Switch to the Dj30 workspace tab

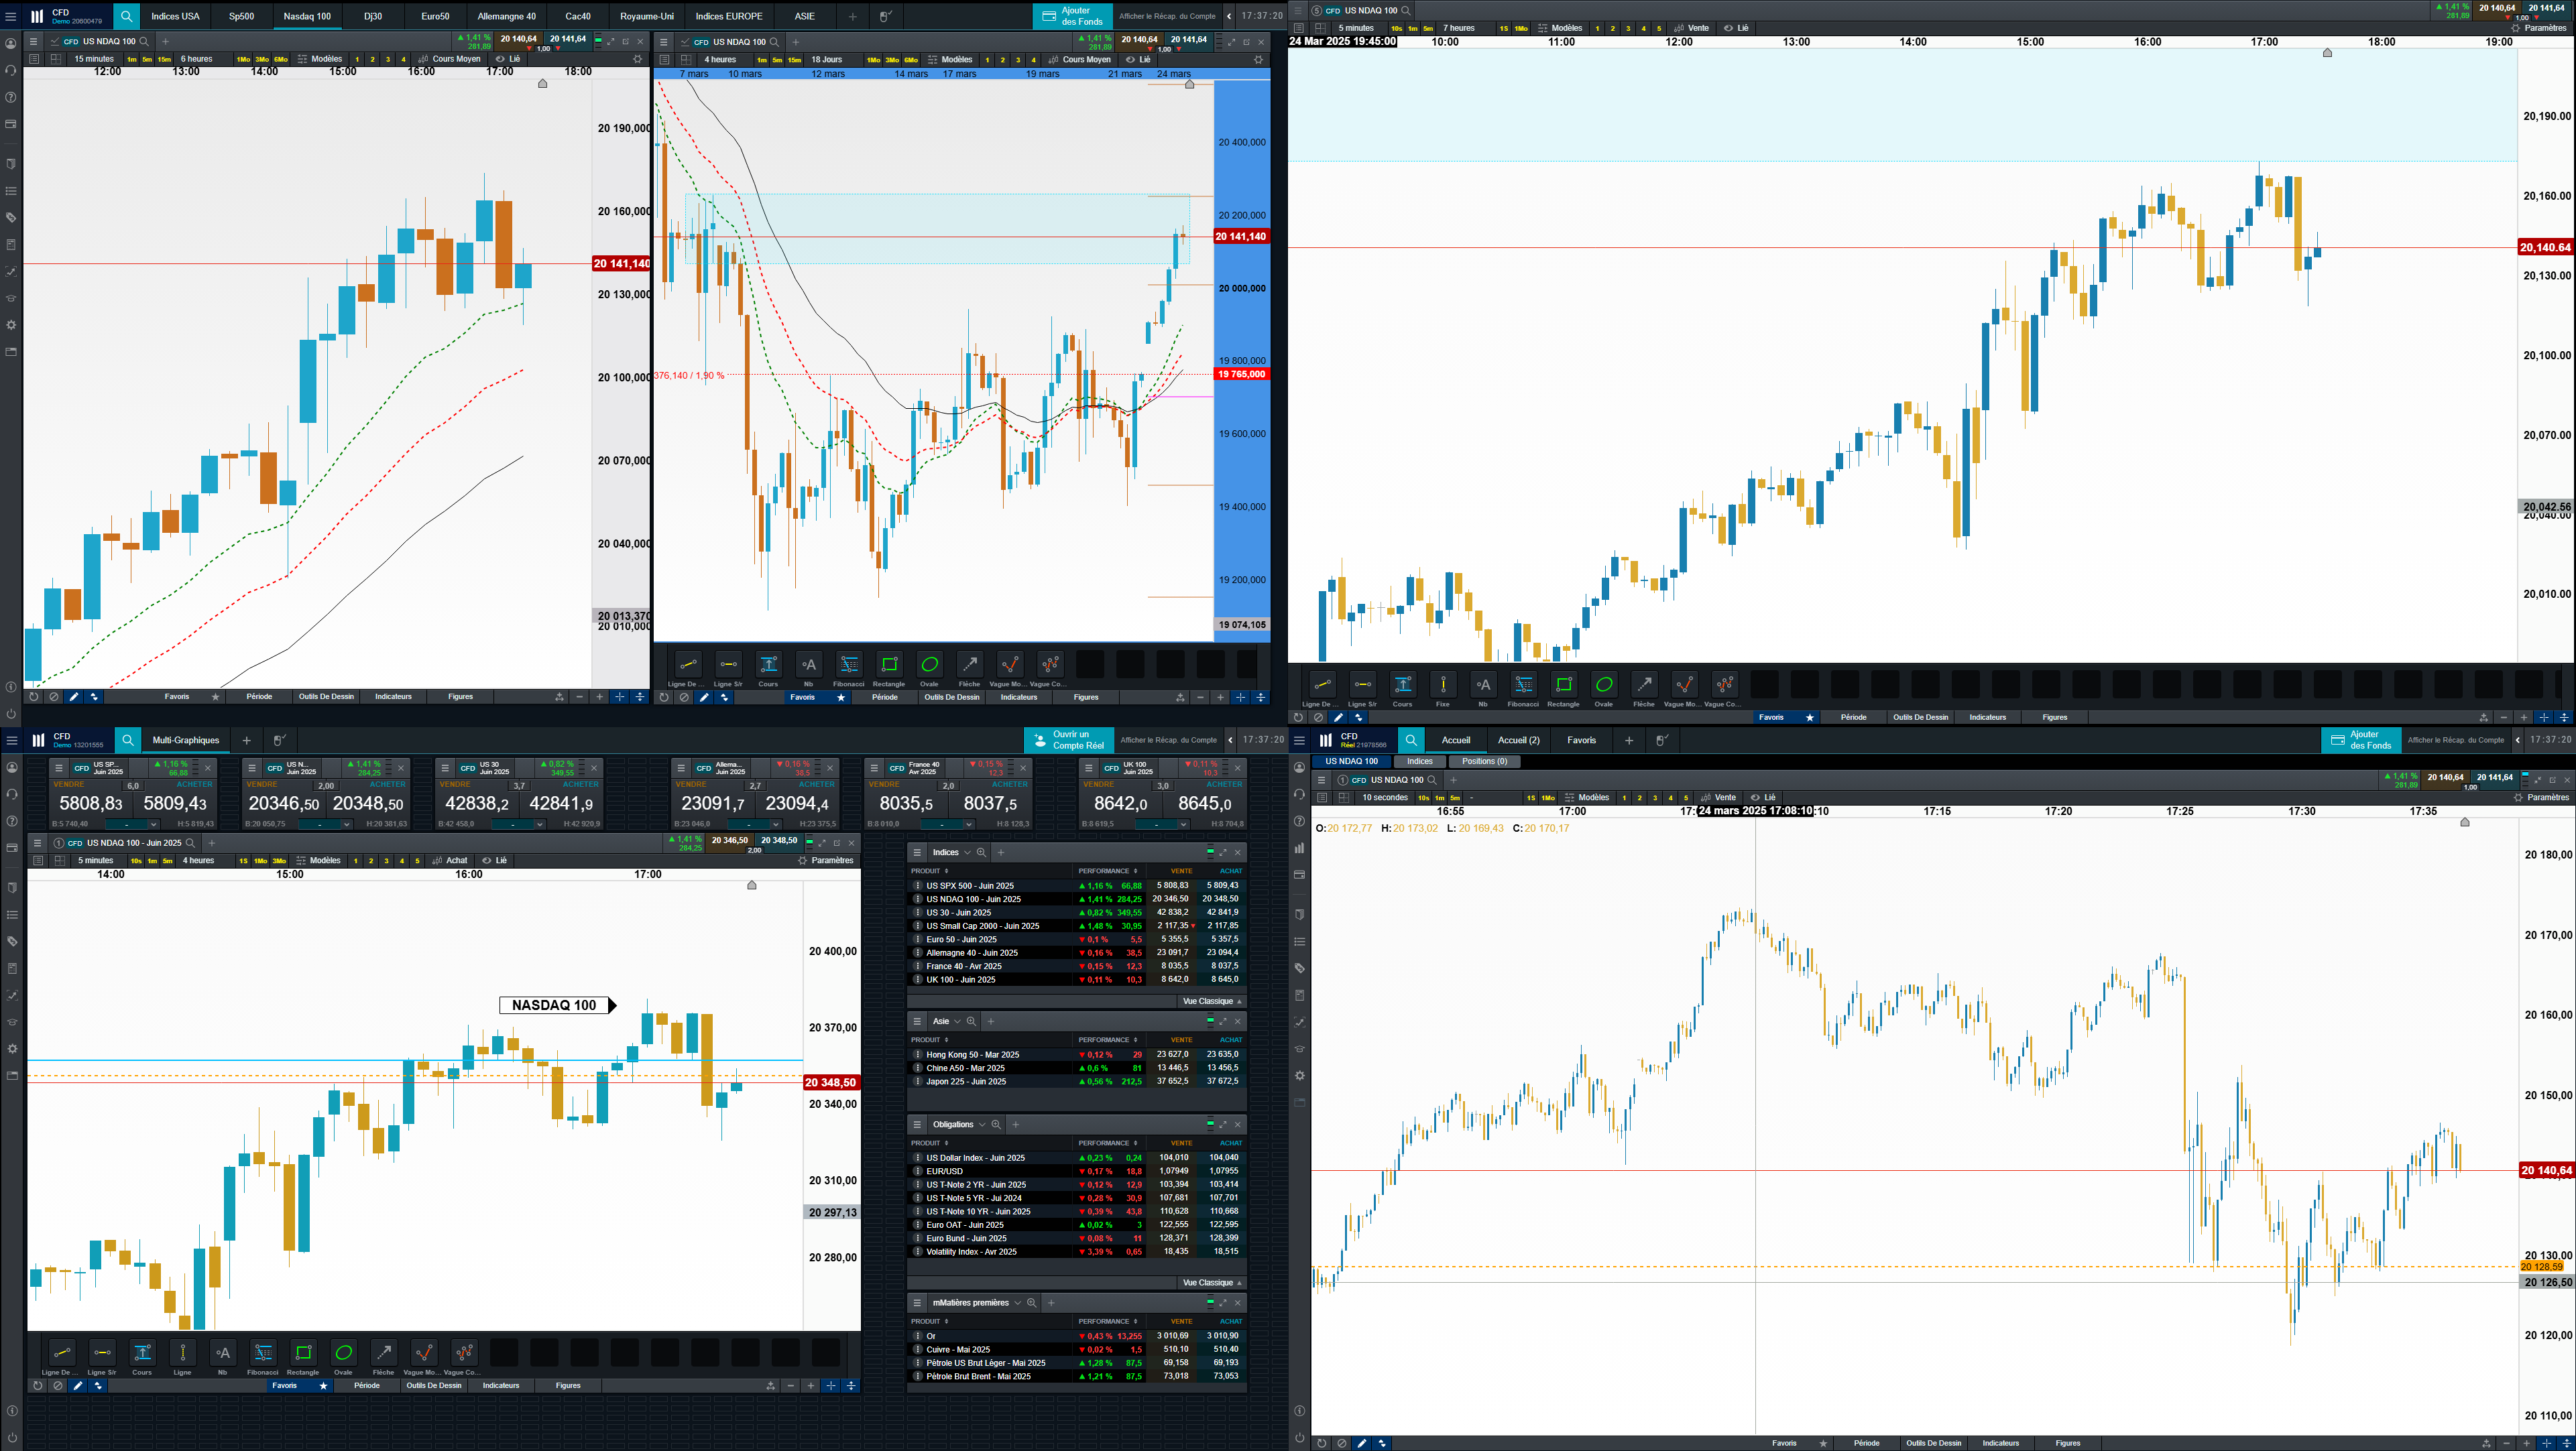point(373,16)
